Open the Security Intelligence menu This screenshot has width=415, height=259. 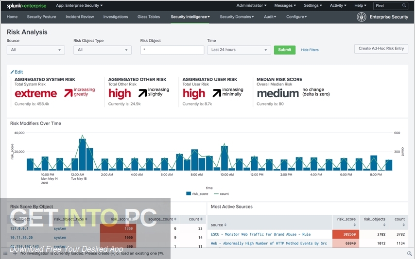(x=190, y=17)
